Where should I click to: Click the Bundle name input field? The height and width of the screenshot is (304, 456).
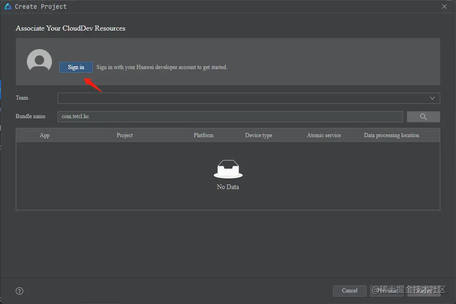click(x=230, y=116)
